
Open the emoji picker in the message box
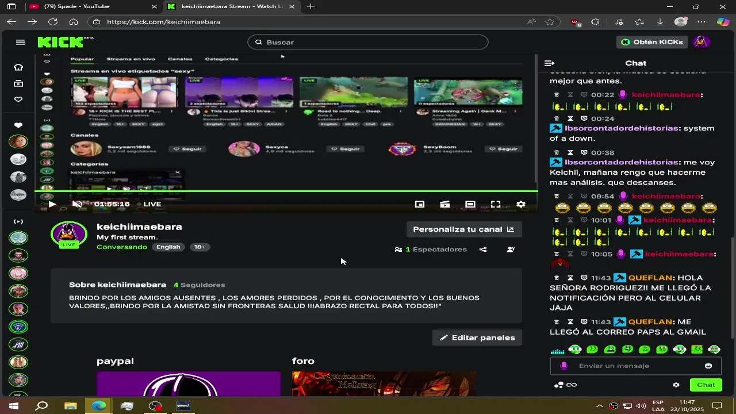708,366
